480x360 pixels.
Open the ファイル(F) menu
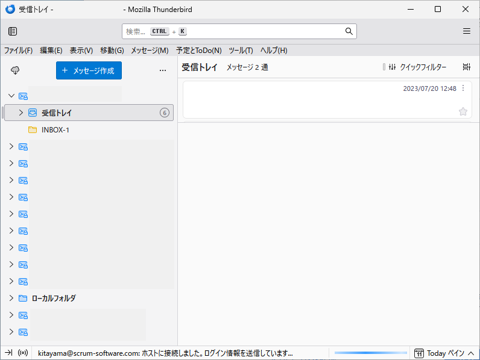pos(18,51)
